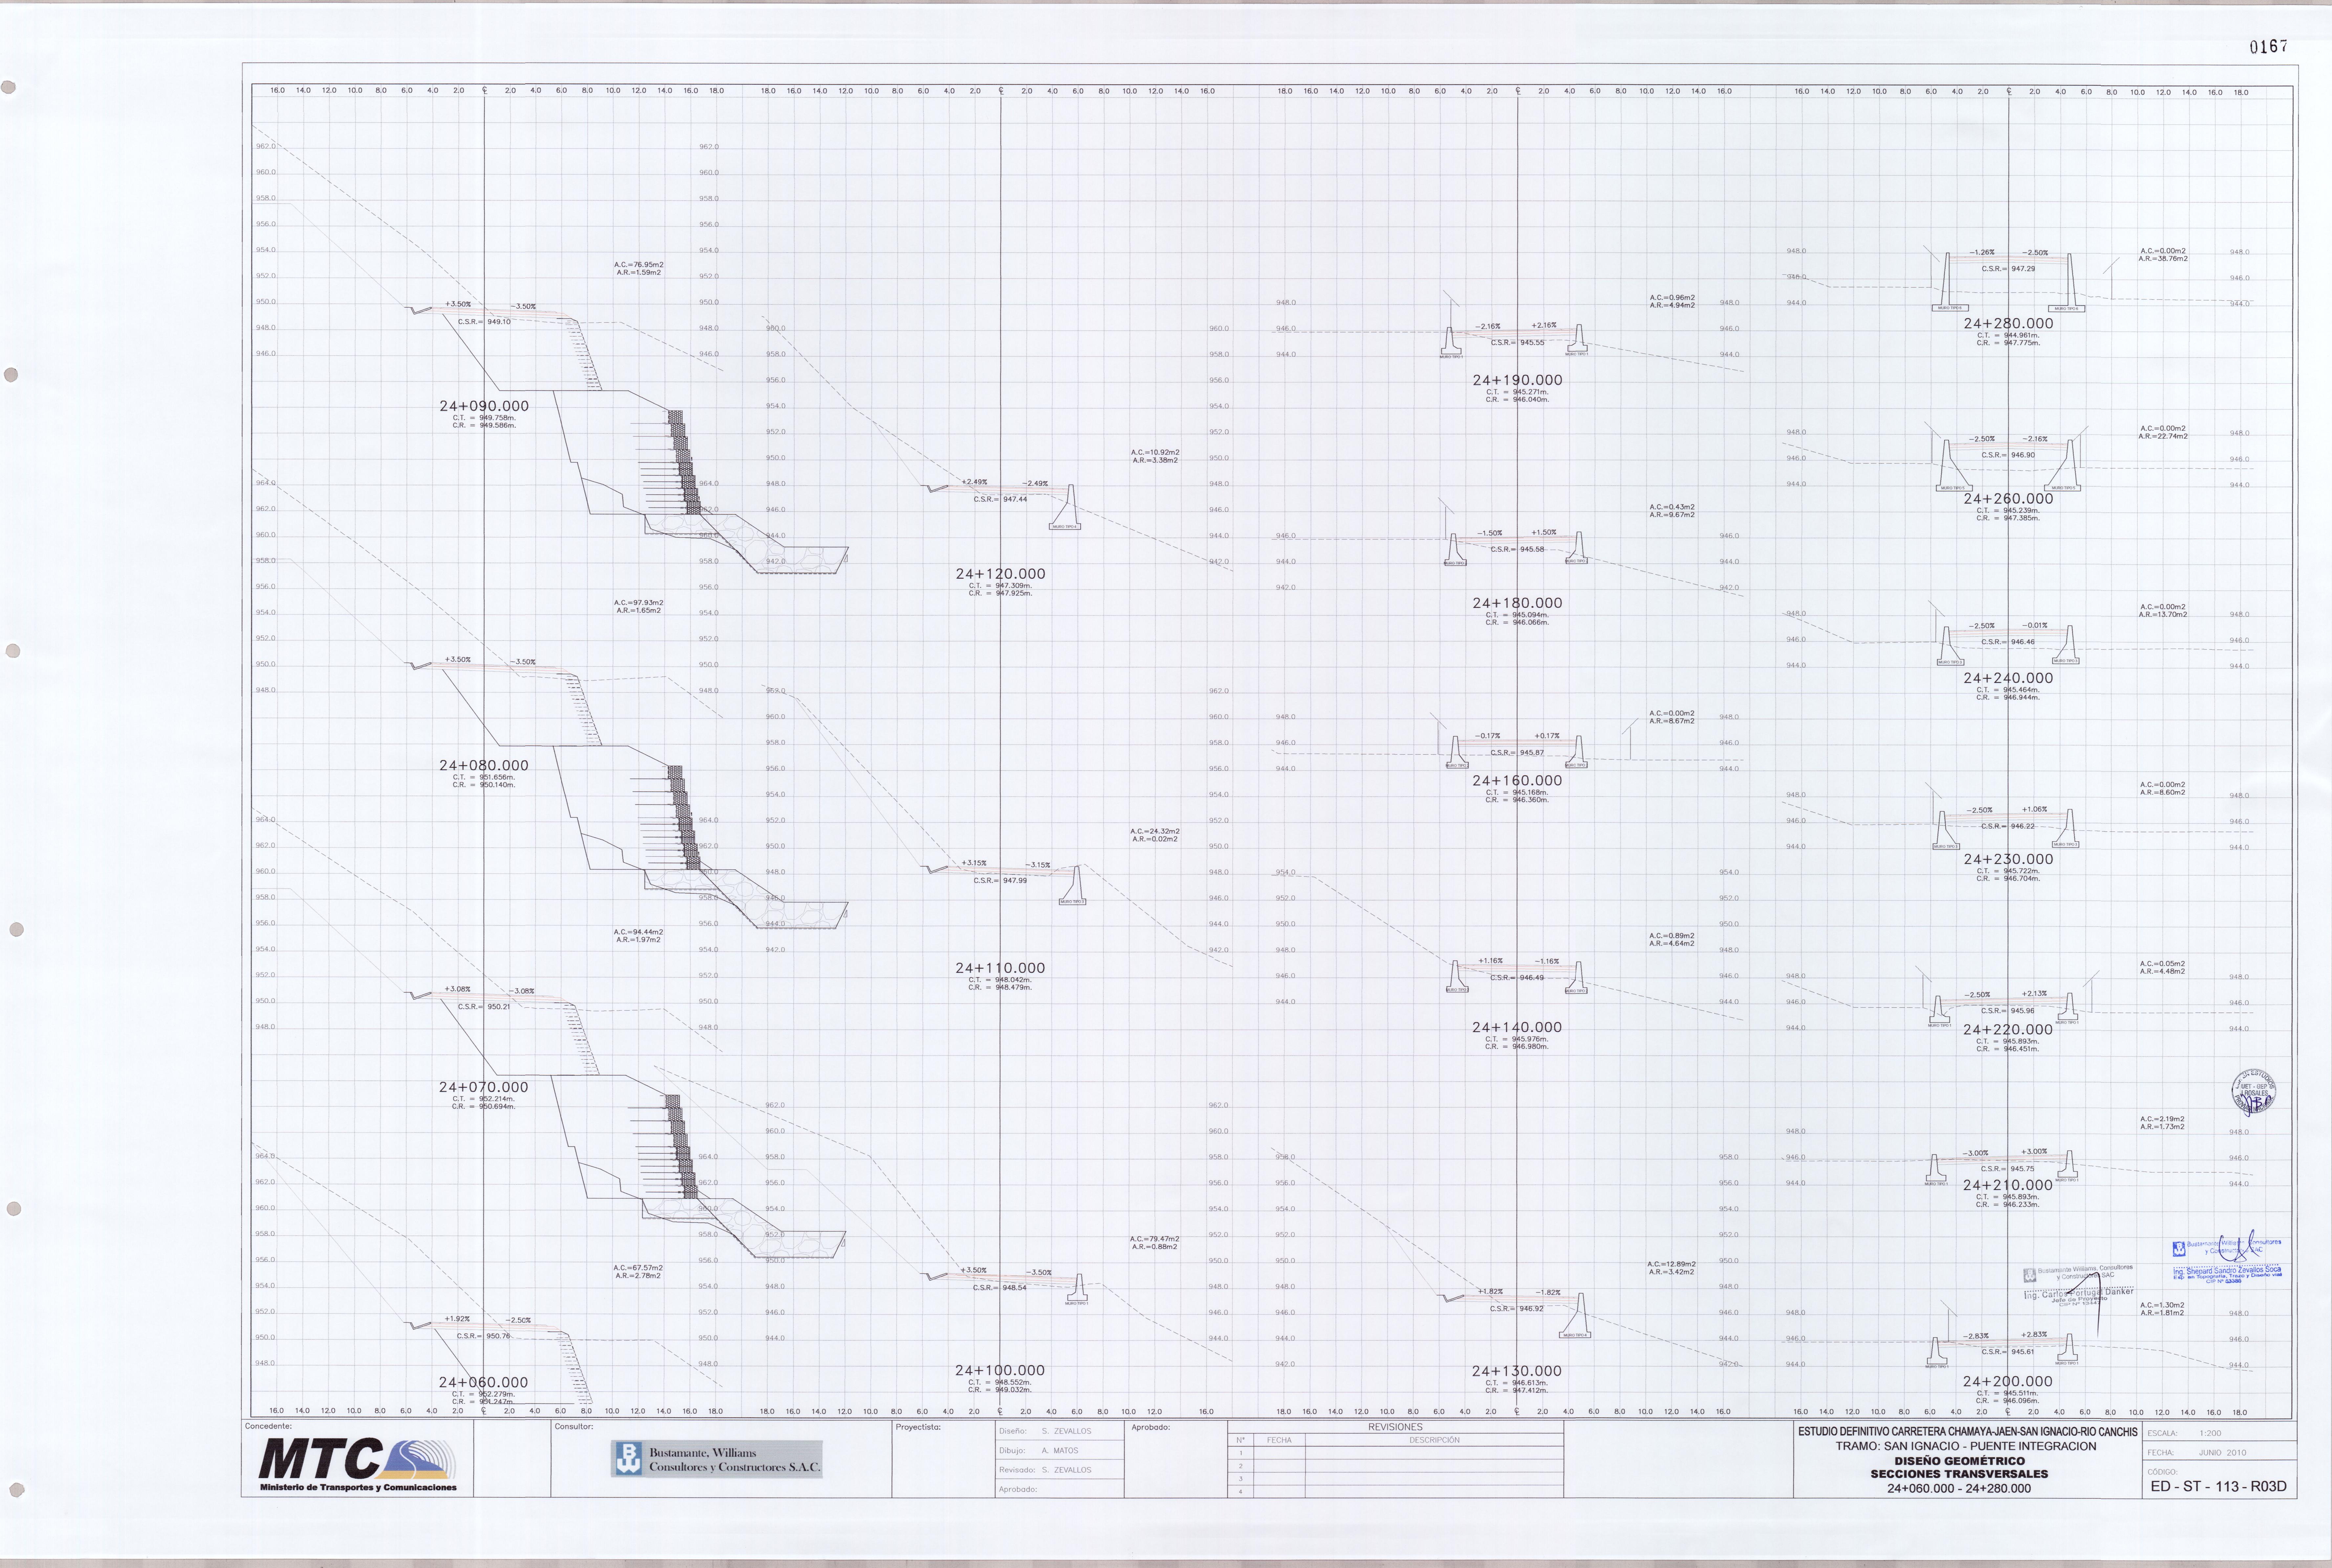
Task: Select station label 24+060.000
Action: click(484, 1382)
